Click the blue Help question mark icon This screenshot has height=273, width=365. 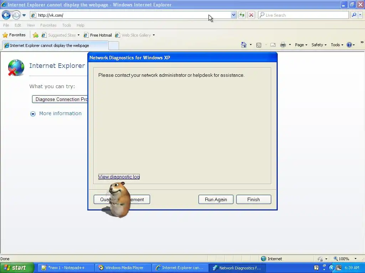tap(349, 45)
